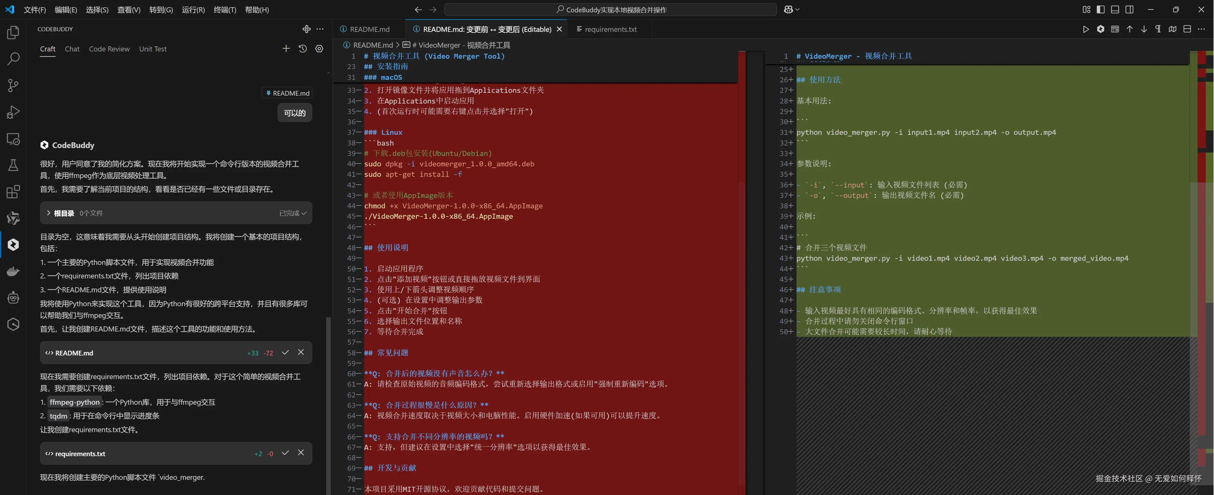Open the 已完成 status dropdown
Viewport: 1214px width, 495px height.
coord(293,213)
